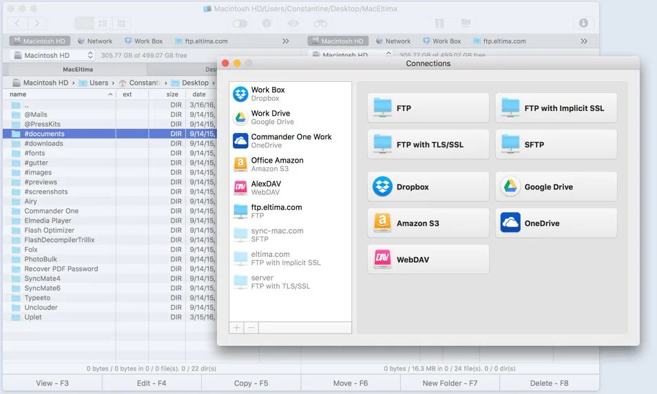This screenshot has height=394, width=657.
Task: Select Work Box tab in left panel
Action: [x=143, y=41]
